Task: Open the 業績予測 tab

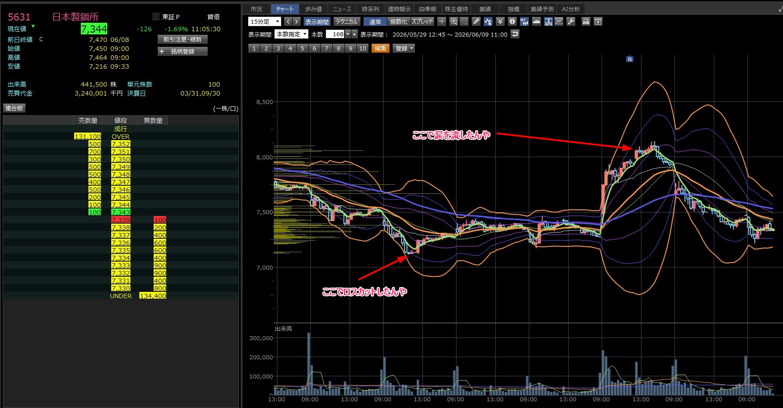Action: coord(542,9)
